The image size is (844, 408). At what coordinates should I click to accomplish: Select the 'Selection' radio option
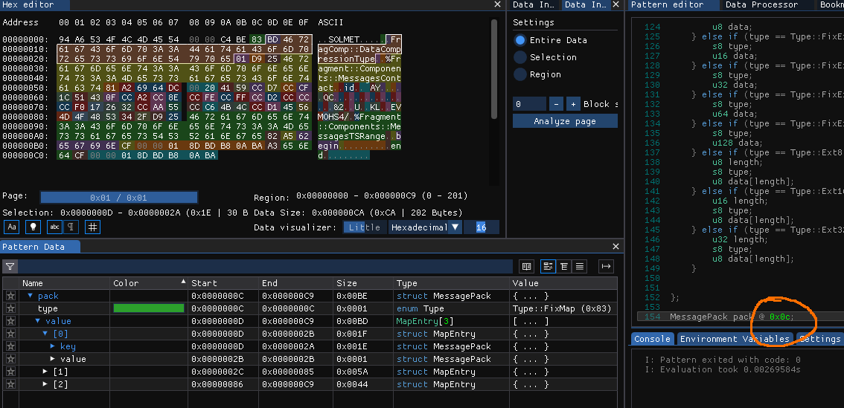tap(520, 57)
